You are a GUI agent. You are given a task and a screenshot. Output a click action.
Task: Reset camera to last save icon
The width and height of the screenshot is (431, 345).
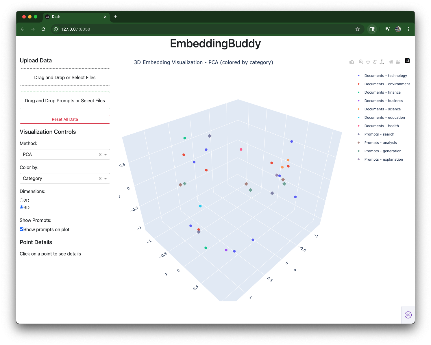(x=398, y=62)
